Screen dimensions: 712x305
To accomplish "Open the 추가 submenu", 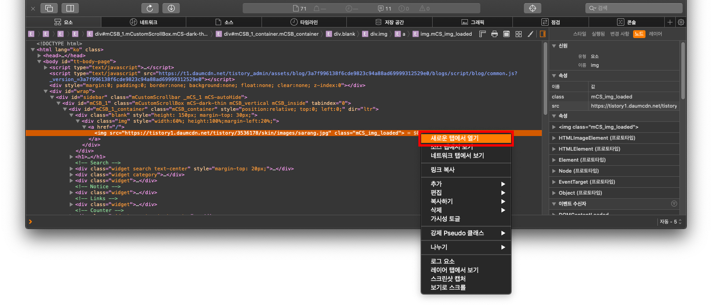I will (x=466, y=184).
